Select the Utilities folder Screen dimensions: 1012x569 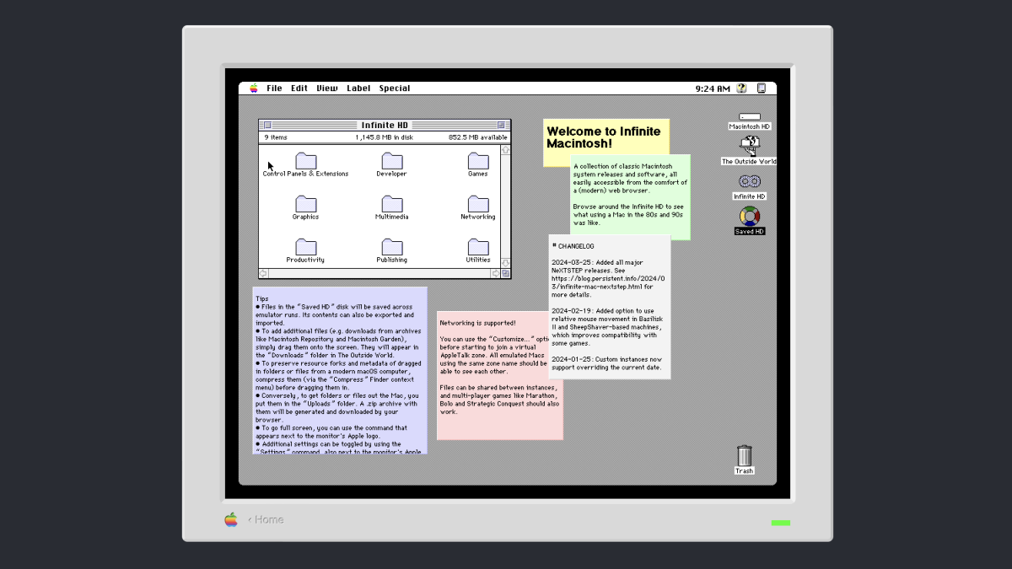pyautogui.click(x=478, y=251)
